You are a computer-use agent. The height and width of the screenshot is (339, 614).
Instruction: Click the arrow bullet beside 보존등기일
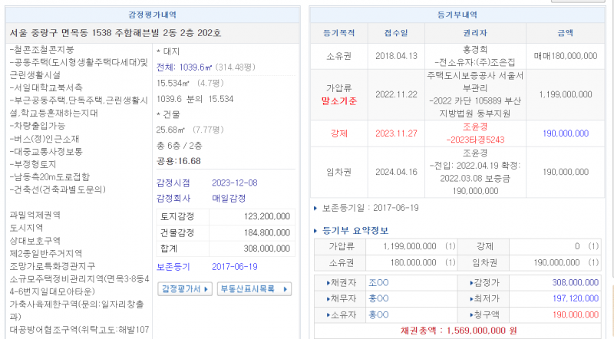pyautogui.click(x=315, y=208)
